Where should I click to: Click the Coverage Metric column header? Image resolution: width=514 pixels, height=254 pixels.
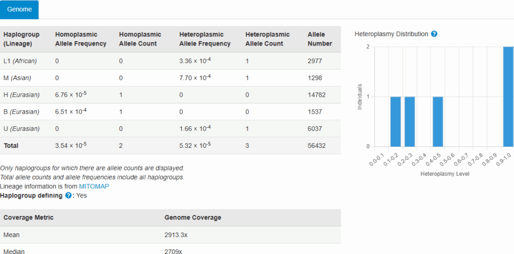[x=29, y=217]
